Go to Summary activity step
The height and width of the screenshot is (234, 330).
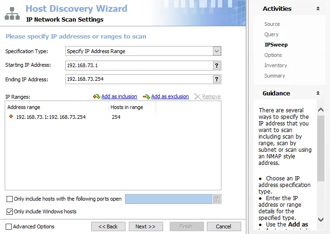[275, 76]
